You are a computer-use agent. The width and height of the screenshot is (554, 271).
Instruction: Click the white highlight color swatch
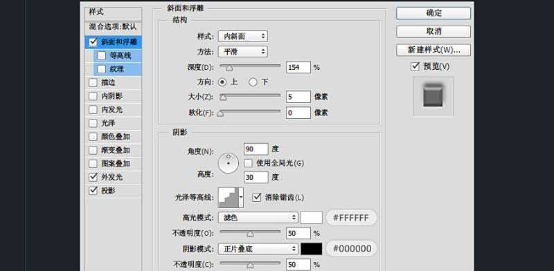pyautogui.click(x=311, y=218)
